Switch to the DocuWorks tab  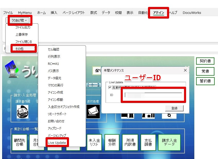(x=192, y=13)
